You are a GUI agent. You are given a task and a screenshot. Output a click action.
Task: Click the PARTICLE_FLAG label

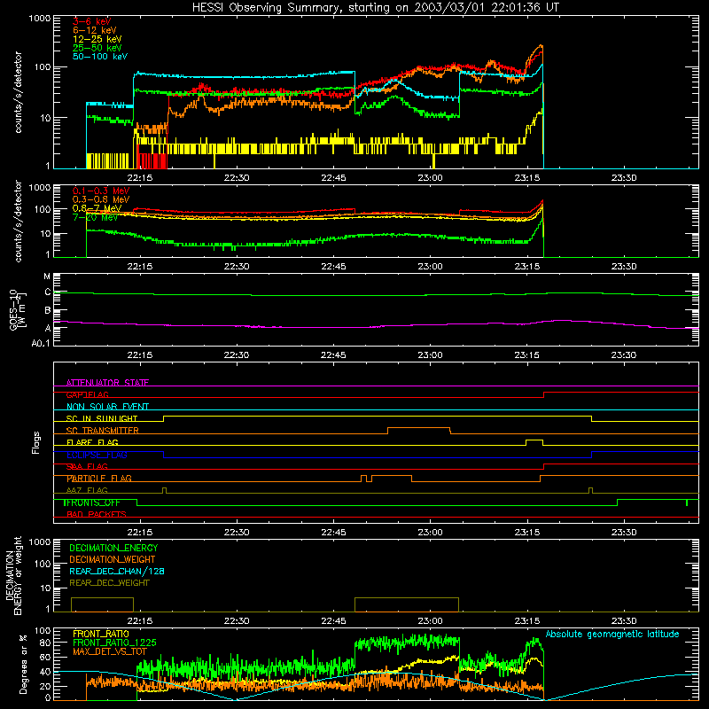(99, 479)
